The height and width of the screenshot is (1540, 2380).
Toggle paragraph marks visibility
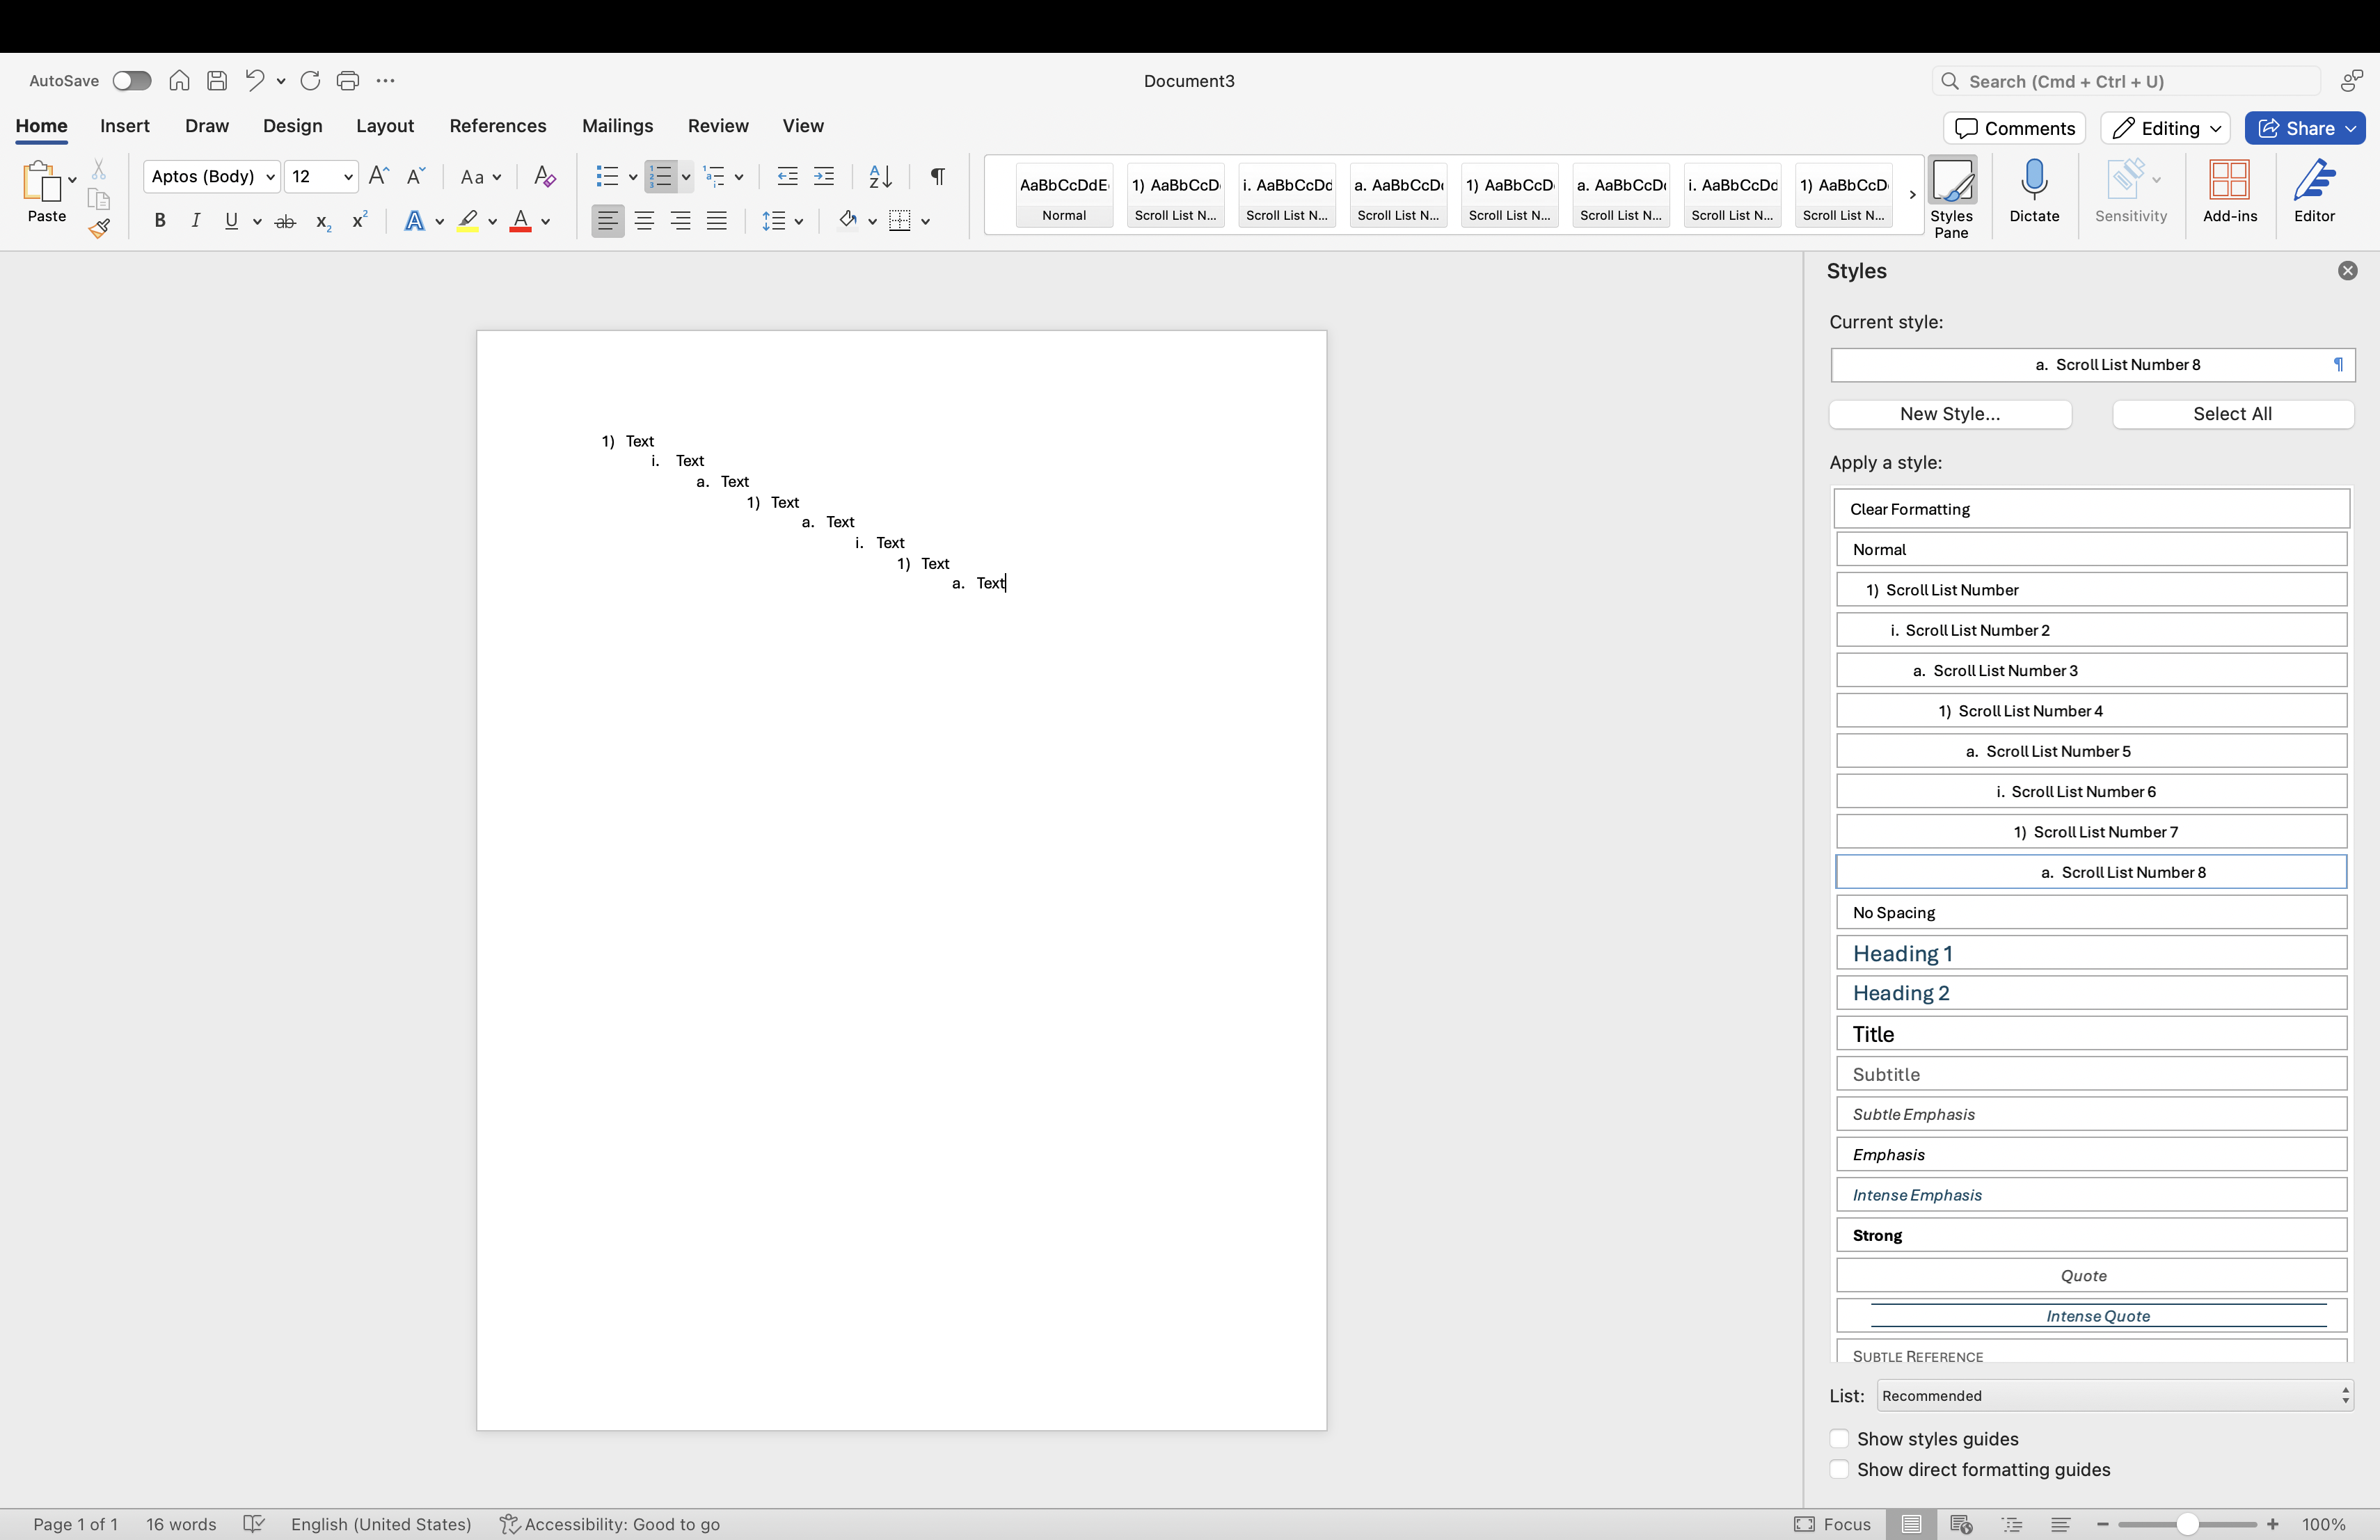937,177
